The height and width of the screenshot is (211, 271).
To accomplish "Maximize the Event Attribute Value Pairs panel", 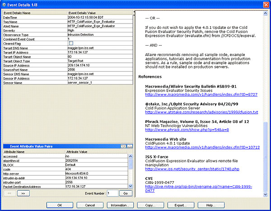I will coord(130,147).
